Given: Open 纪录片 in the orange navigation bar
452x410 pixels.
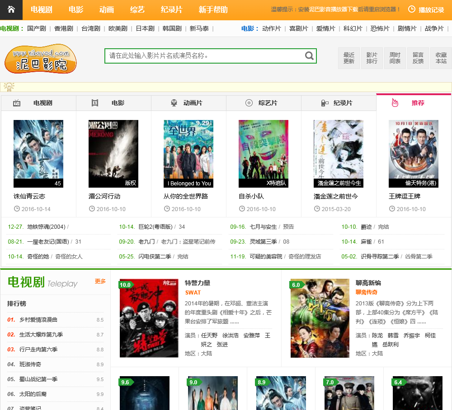Looking at the screenshot, I should (x=171, y=10).
